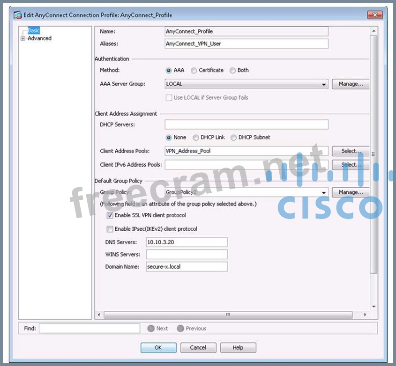Enable IPsec(IKEv2) client protocol checkbox

[x=110, y=229]
